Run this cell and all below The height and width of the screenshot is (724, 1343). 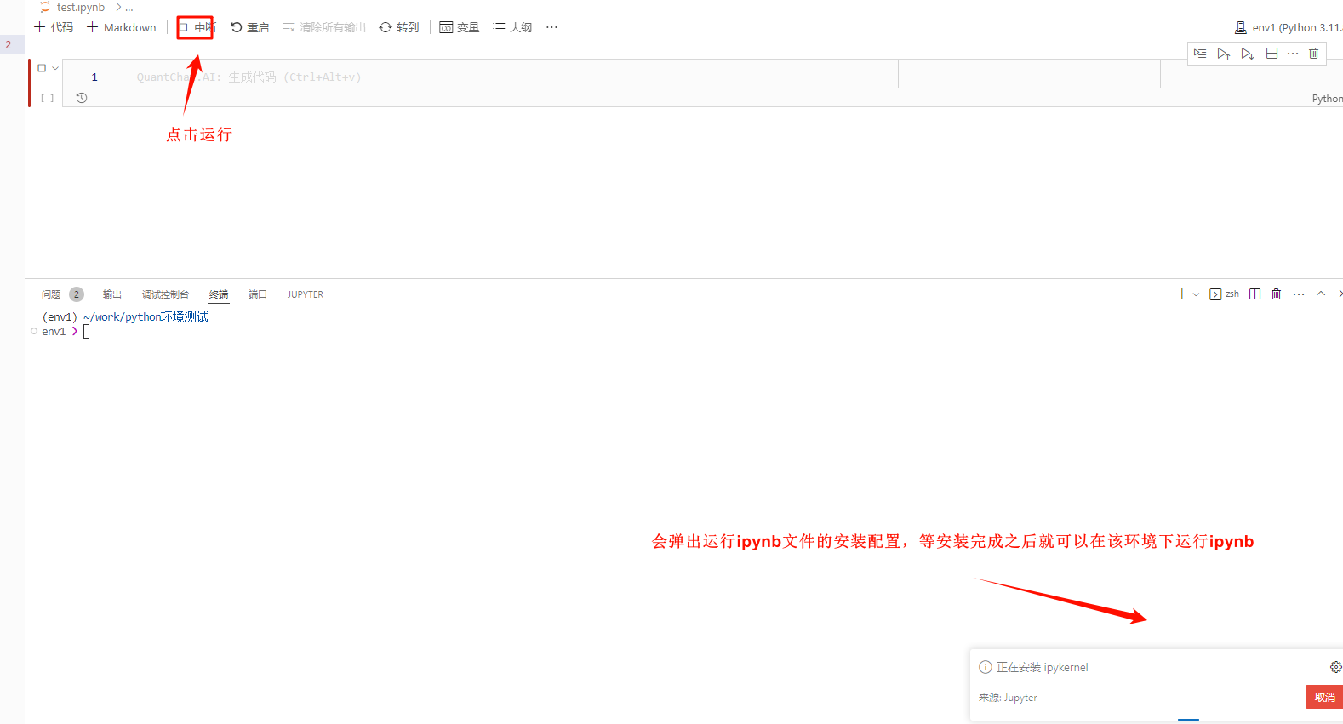[1247, 54]
